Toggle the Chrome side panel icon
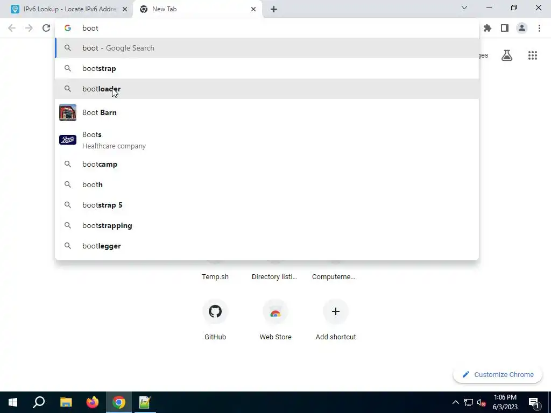The image size is (551, 413). [505, 28]
